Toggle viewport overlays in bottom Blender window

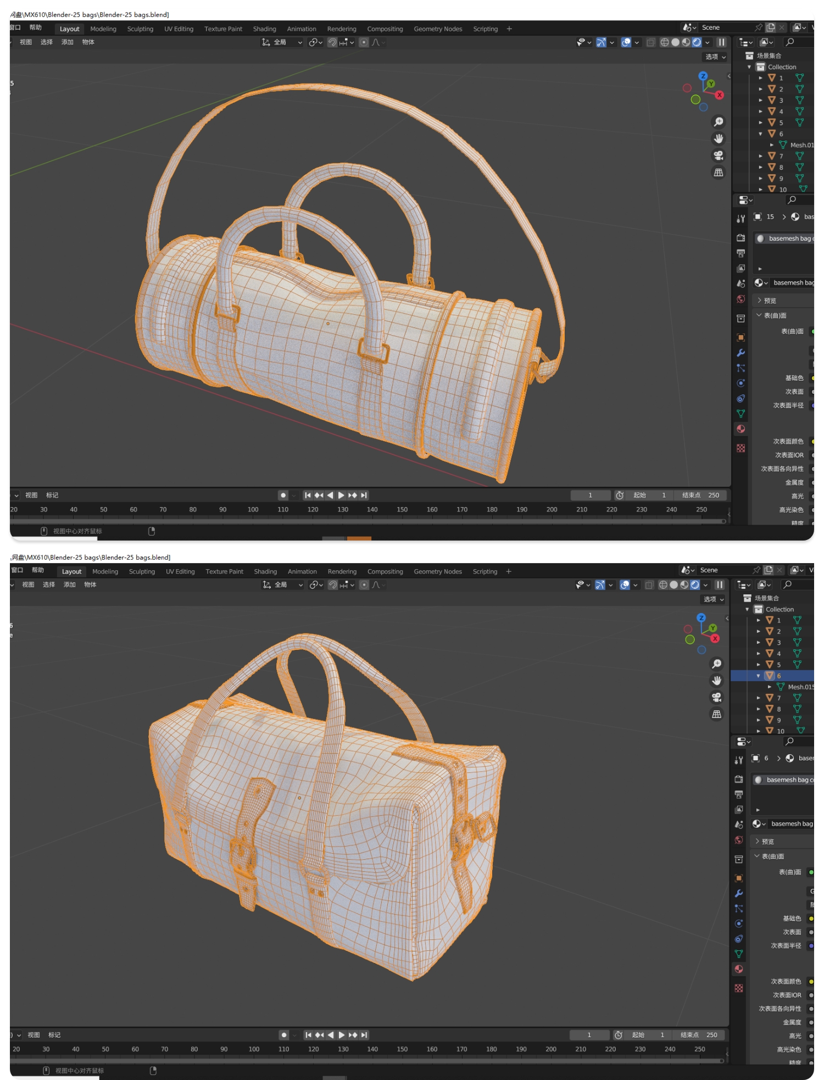[625, 585]
